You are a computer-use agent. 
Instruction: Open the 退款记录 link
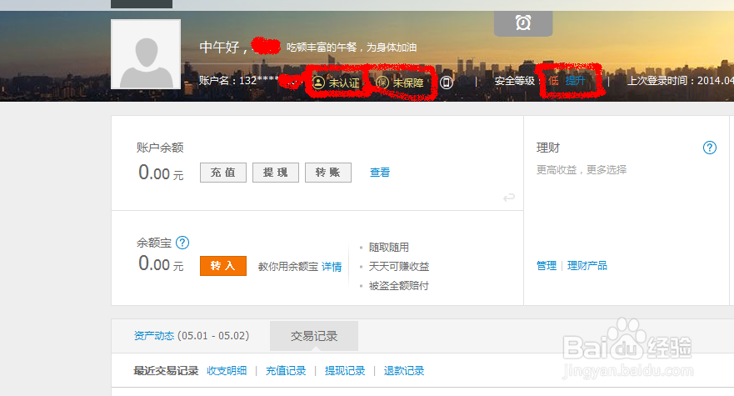(x=404, y=371)
